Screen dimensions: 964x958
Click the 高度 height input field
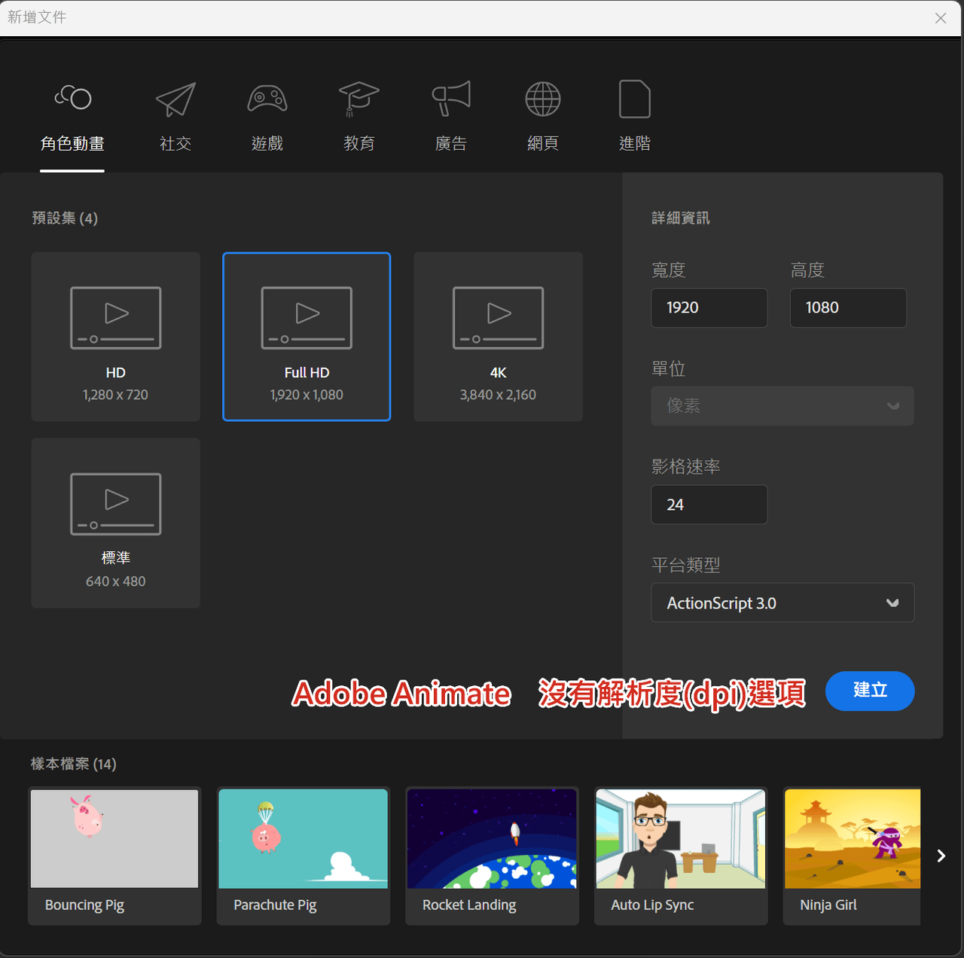pyautogui.click(x=848, y=308)
